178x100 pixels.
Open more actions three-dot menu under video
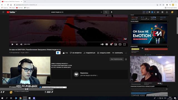[x=126, y=53]
